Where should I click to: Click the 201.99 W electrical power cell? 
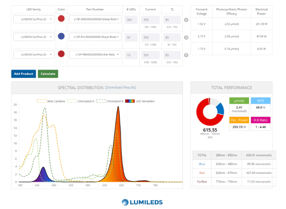[x=262, y=24]
